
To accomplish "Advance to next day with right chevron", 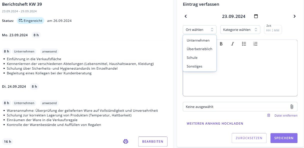I will point(294,16).
